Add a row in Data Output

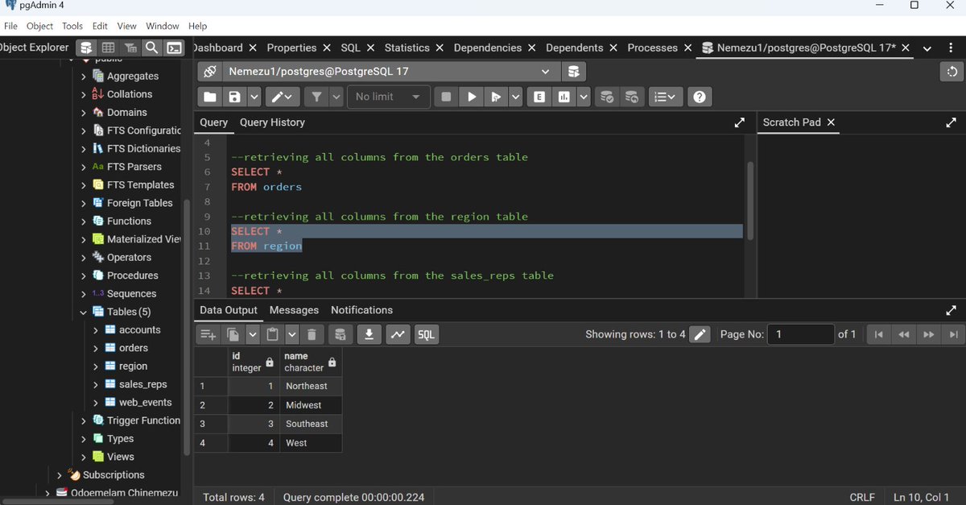(208, 334)
